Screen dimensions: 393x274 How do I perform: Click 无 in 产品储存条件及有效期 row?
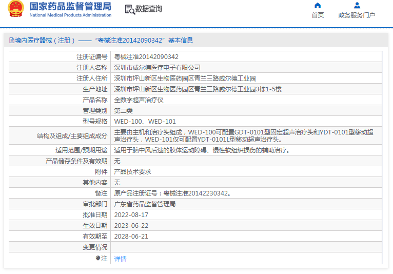coord(117,161)
